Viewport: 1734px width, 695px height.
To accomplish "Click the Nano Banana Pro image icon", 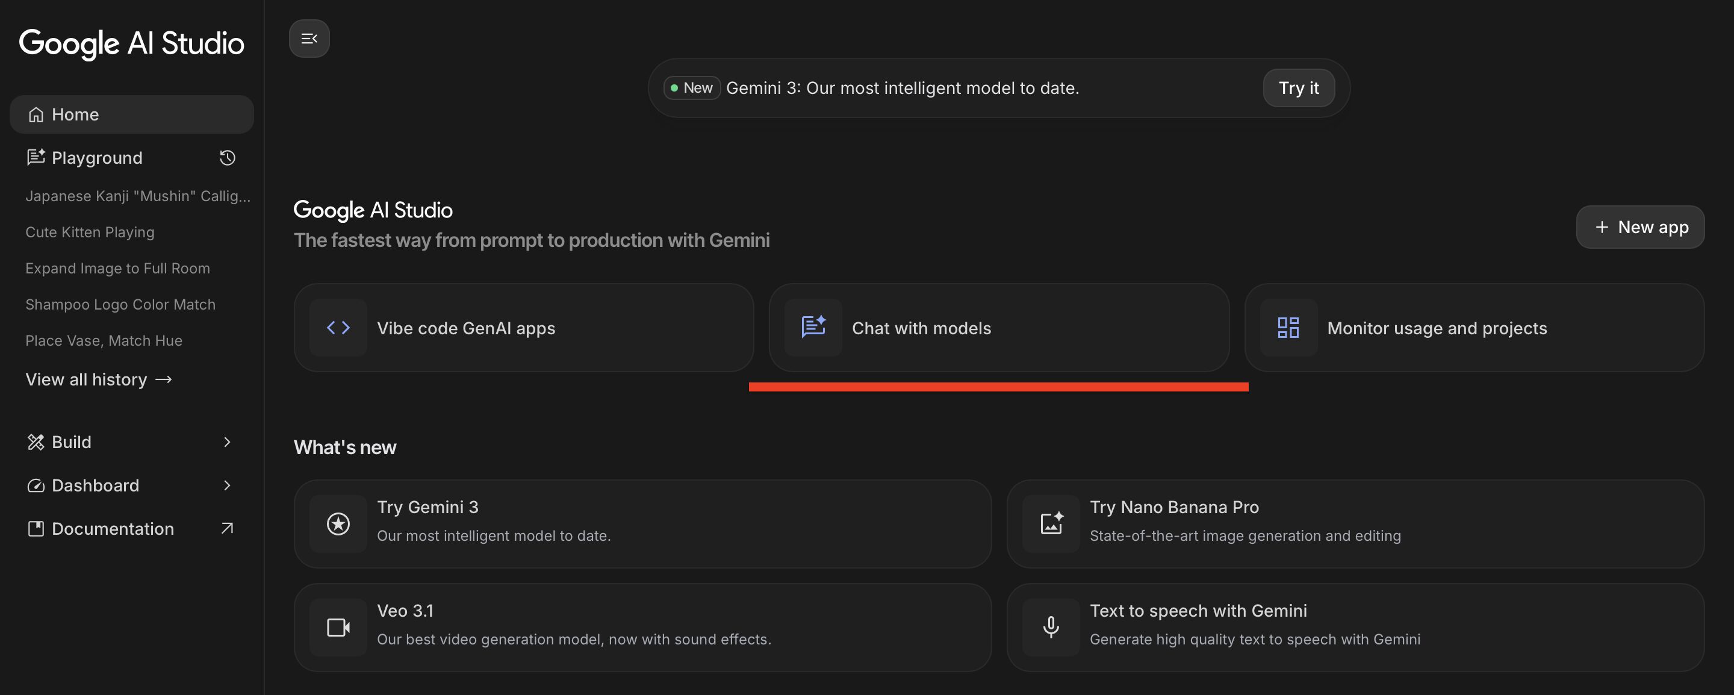I will (1051, 524).
